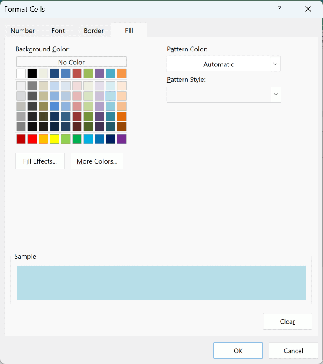Viewport: 323px width, 364px height.
Task: Expand the Pattern Color dropdown arrow
Action: [x=275, y=64]
